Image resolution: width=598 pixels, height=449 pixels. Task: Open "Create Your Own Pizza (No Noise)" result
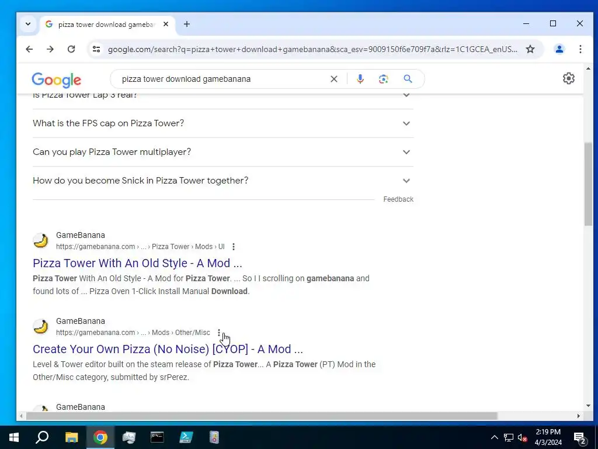pos(168,349)
